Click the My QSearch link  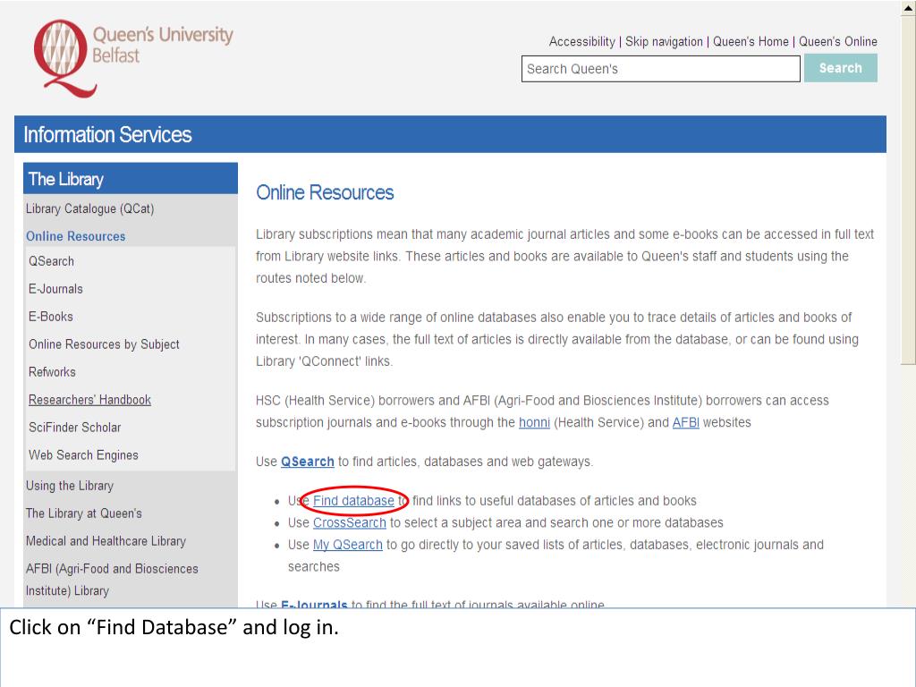click(348, 545)
